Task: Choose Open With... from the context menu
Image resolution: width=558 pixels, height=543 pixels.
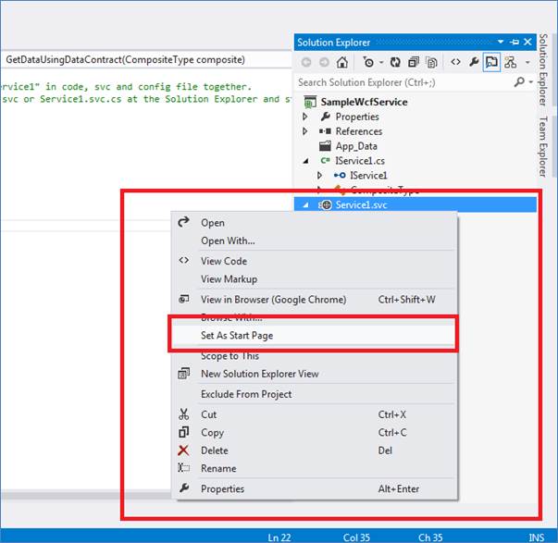Action: click(316, 241)
